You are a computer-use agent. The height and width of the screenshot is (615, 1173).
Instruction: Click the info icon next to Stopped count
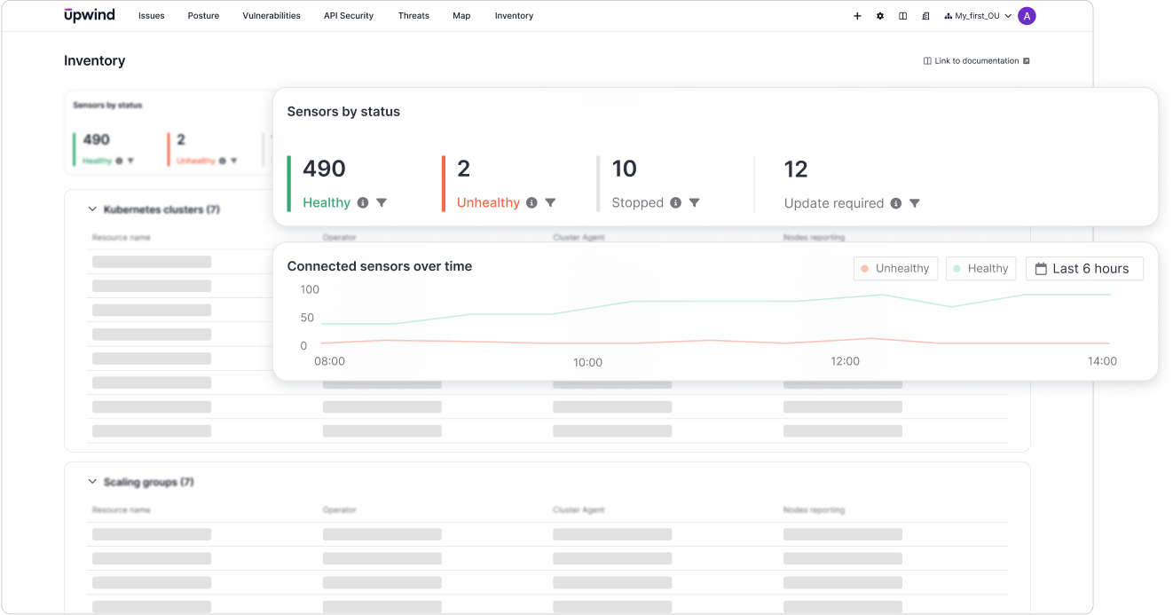pyautogui.click(x=678, y=202)
